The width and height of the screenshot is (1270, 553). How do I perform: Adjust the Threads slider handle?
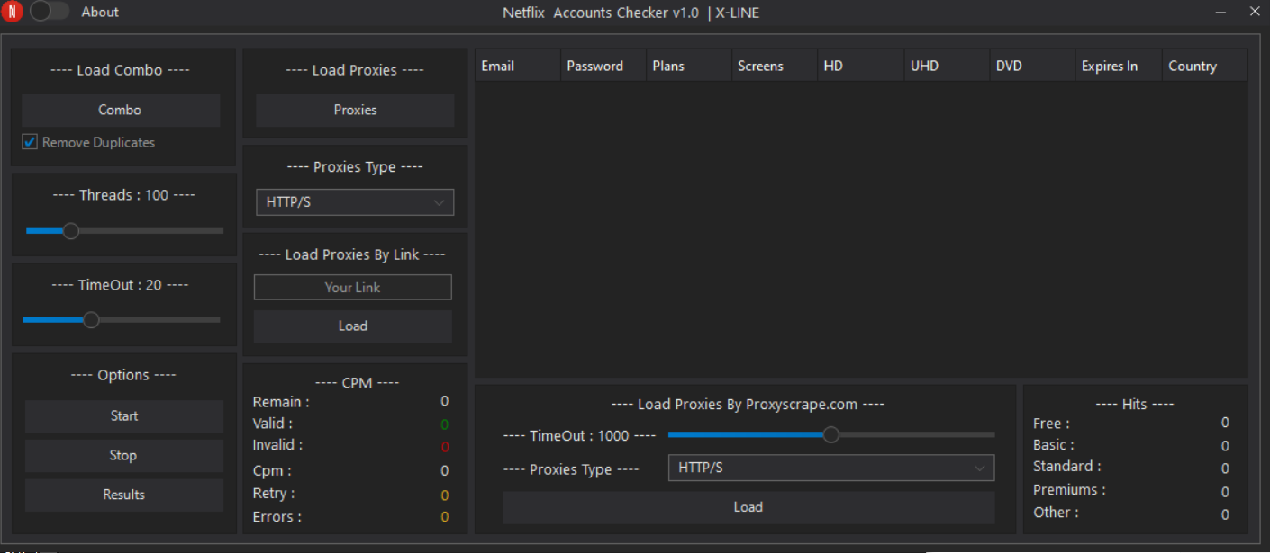(x=70, y=230)
